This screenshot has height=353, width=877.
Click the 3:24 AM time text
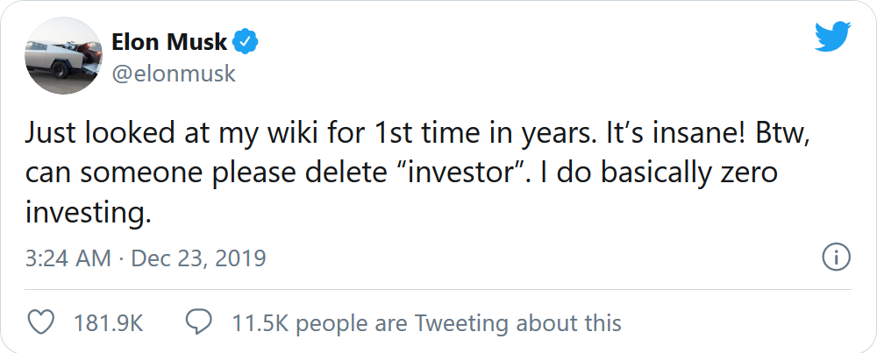(x=68, y=258)
